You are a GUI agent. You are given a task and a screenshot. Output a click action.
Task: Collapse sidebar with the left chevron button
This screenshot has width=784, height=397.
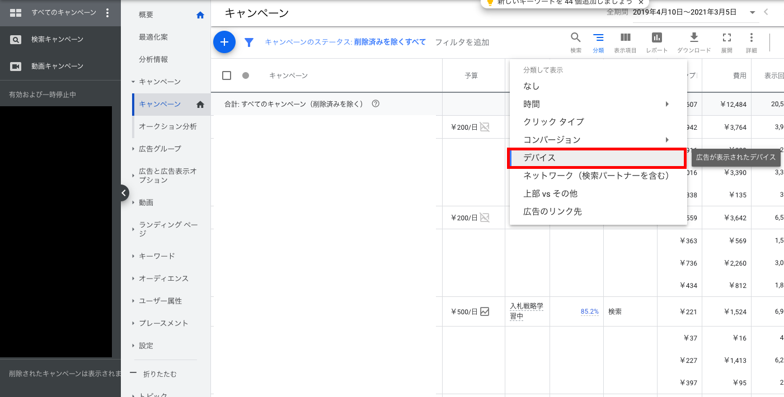point(123,193)
